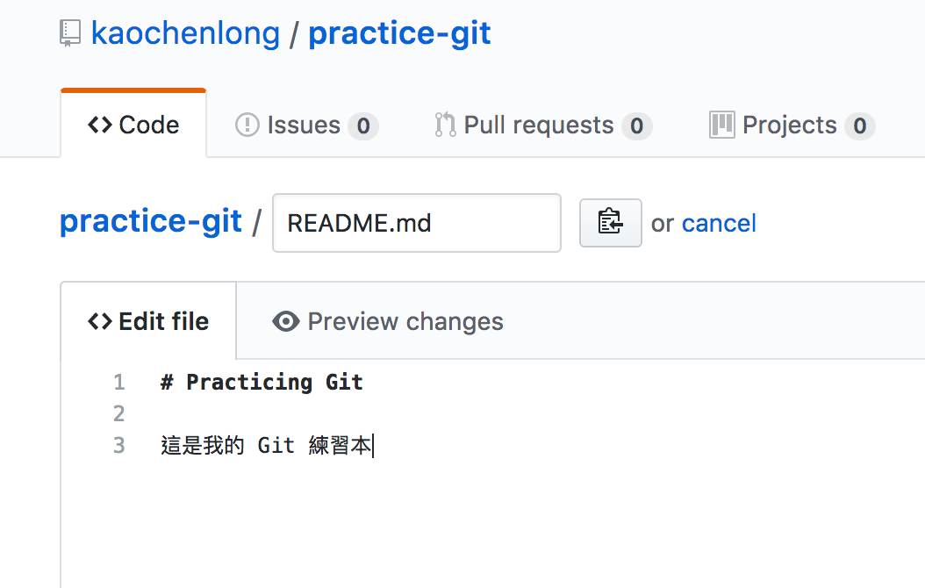Image resolution: width=925 pixels, height=588 pixels.
Task: Open practice-git repository title link
Action: pyautogui.click(x=399, y=34)
